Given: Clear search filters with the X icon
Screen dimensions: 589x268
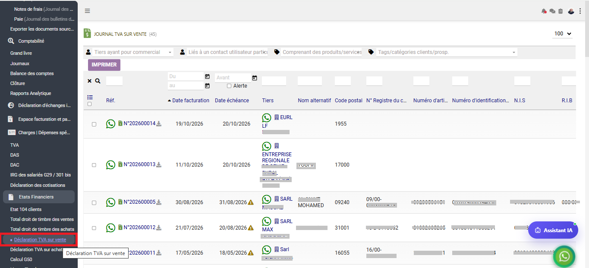Looking at the screenshot, I should tap(89, 81).
